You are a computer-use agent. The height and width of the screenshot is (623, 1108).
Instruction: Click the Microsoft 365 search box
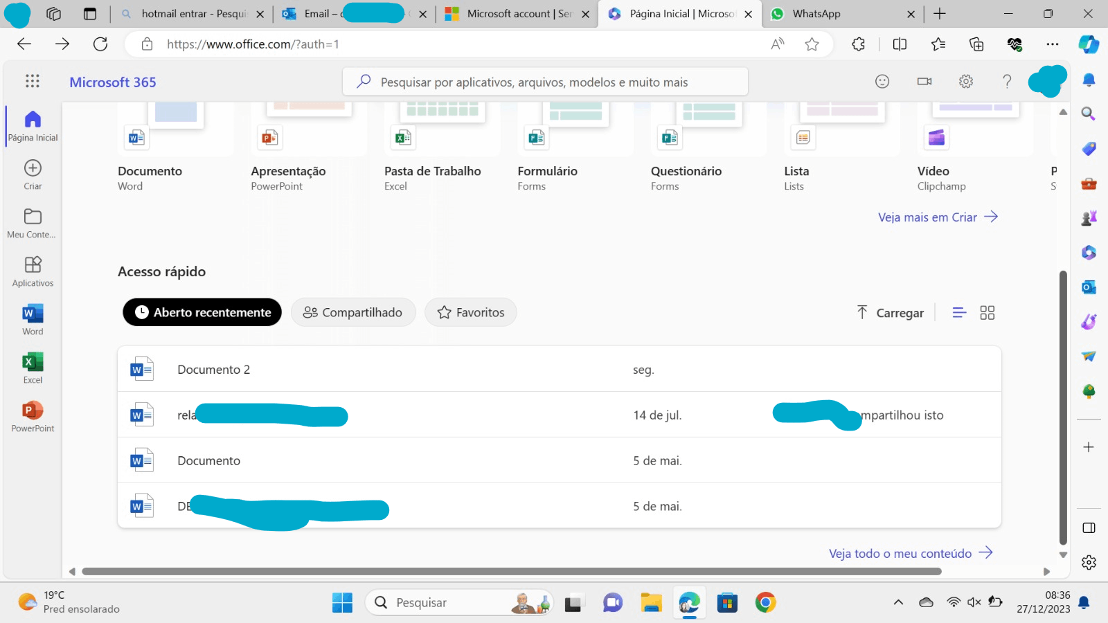coord(545,82)
